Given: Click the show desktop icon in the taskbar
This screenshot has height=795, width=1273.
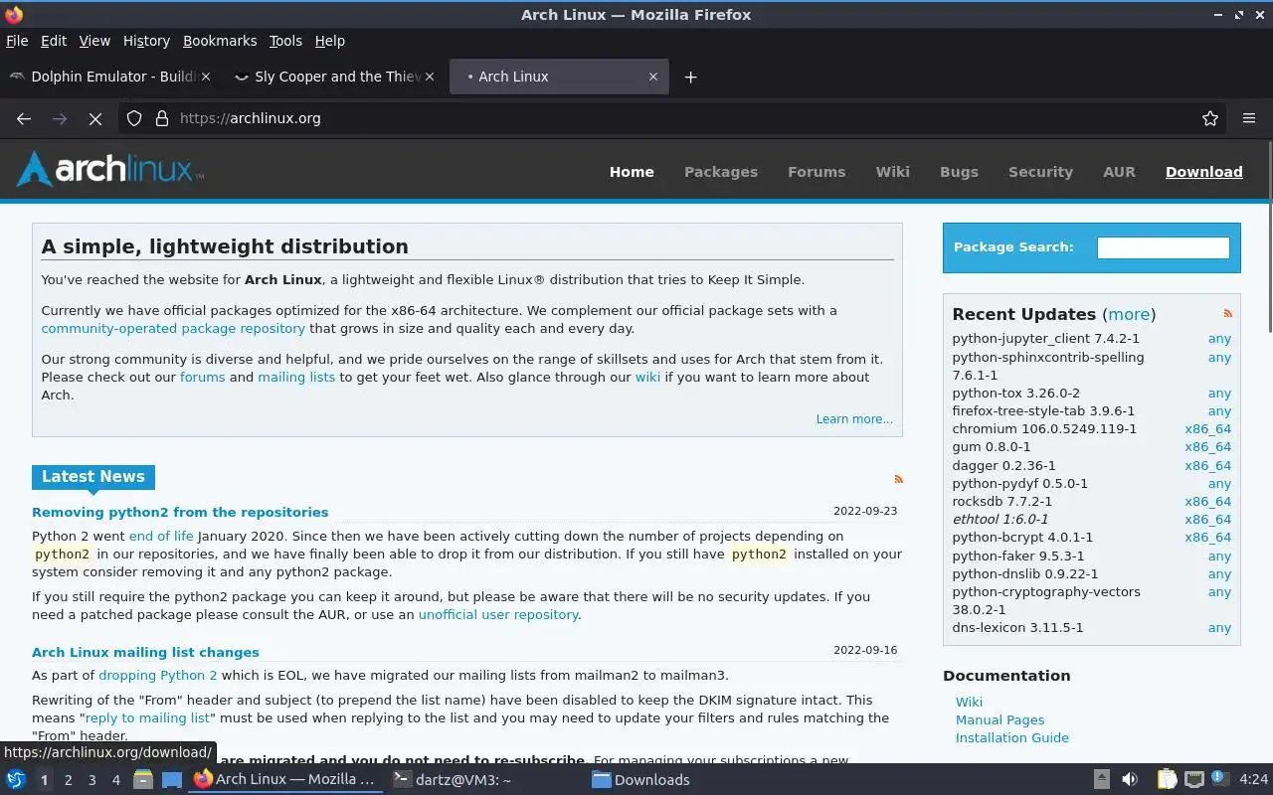Looking at the screenshot, I should 172,779.
